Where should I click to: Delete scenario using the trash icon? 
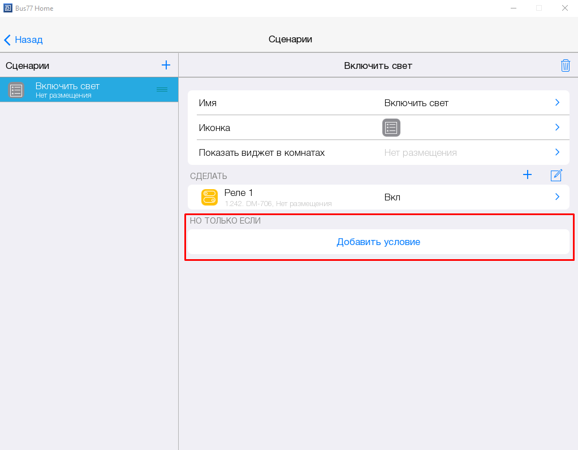click(x=565, y=65)
